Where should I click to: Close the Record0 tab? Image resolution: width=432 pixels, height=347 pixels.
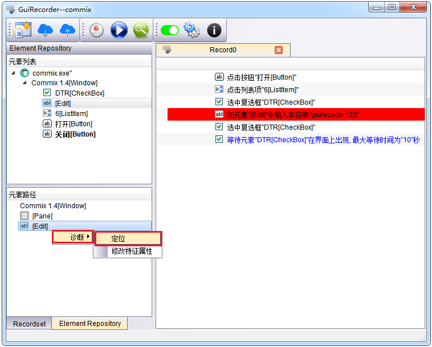(279, 50)
